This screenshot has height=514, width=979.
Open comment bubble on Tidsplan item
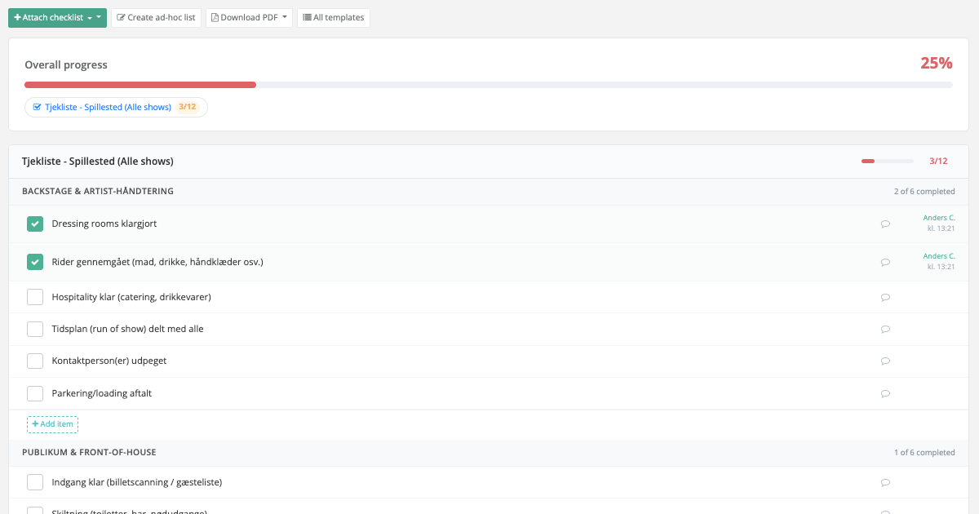[885, 330]
